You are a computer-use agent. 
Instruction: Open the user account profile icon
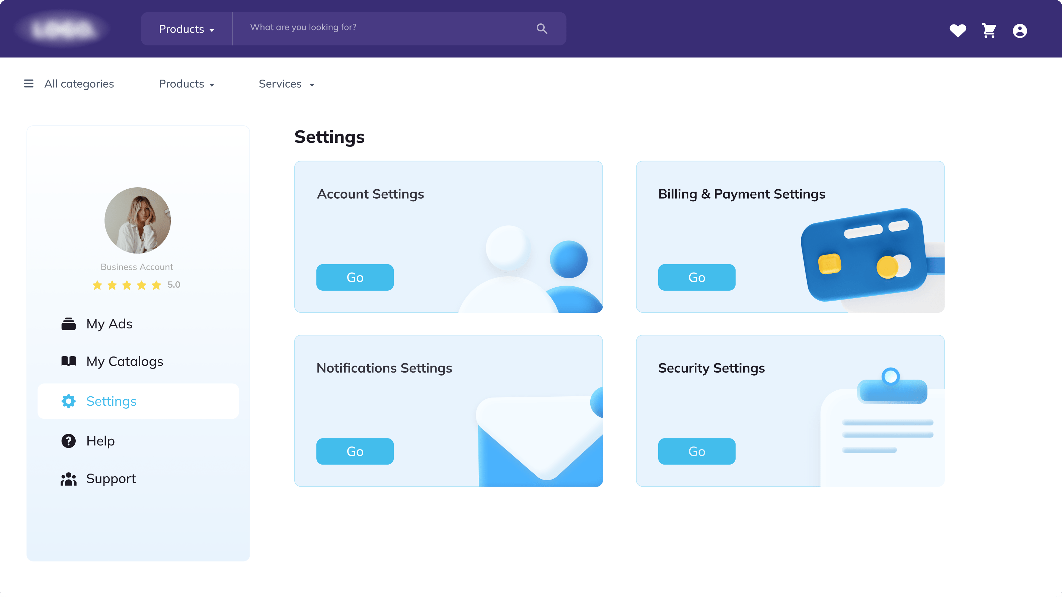pos(1019,30)
